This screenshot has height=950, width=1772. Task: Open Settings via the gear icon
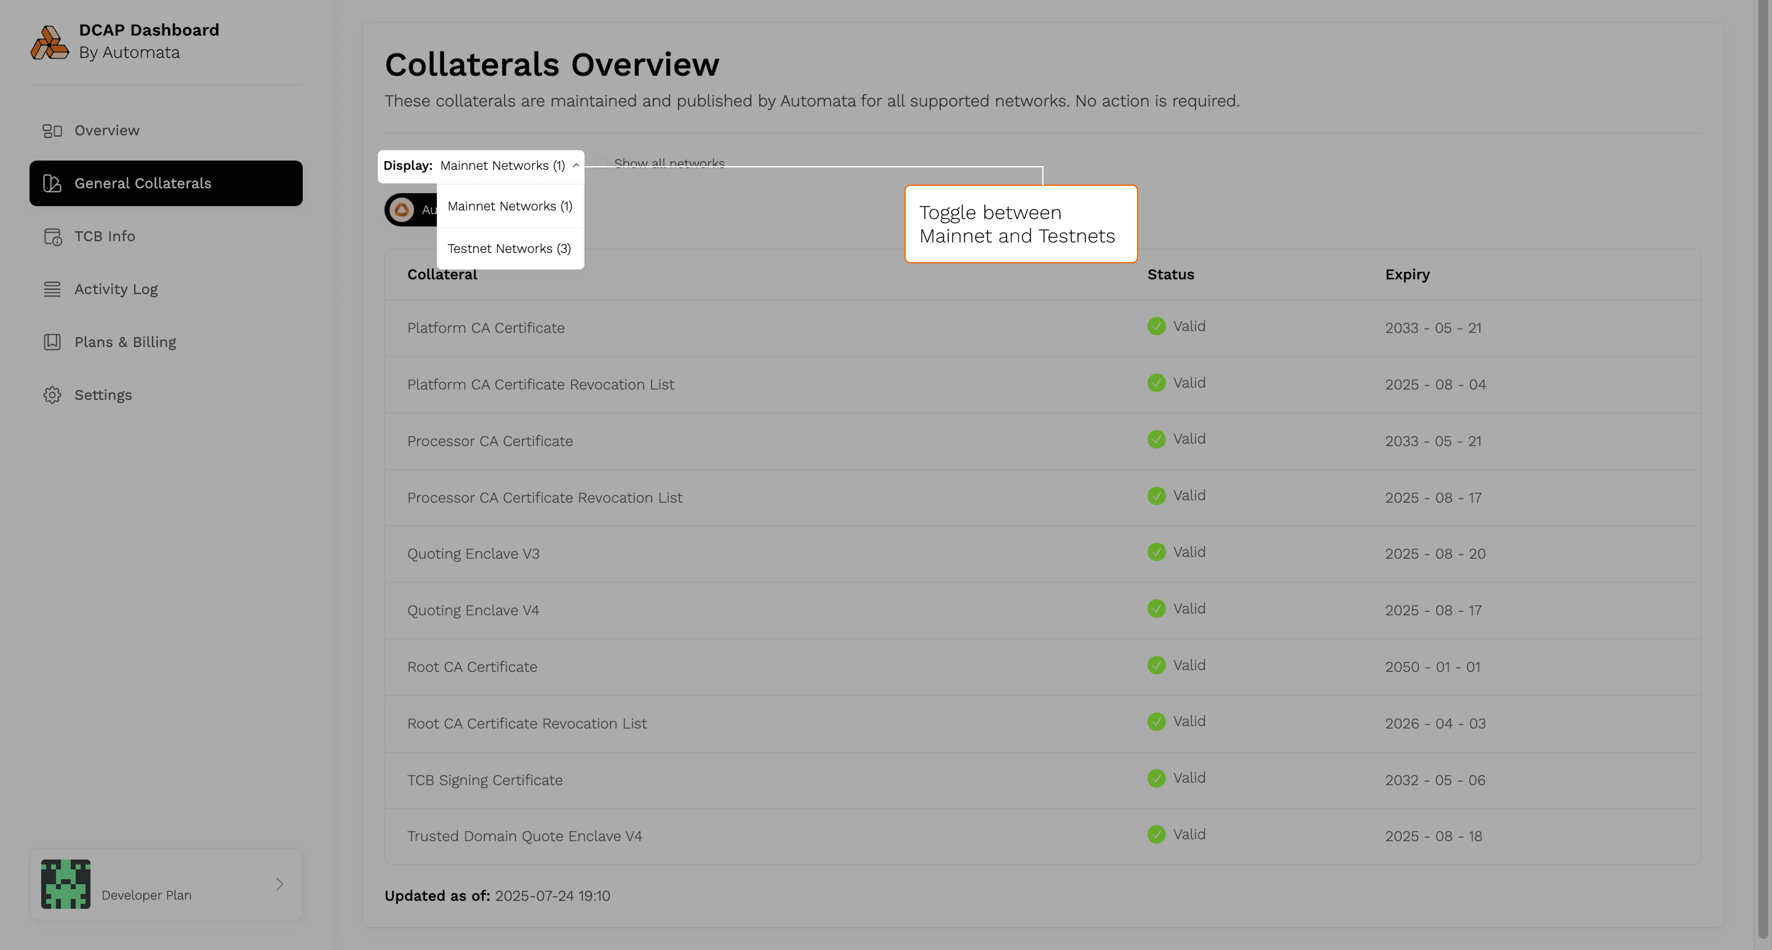coord(52,394)
